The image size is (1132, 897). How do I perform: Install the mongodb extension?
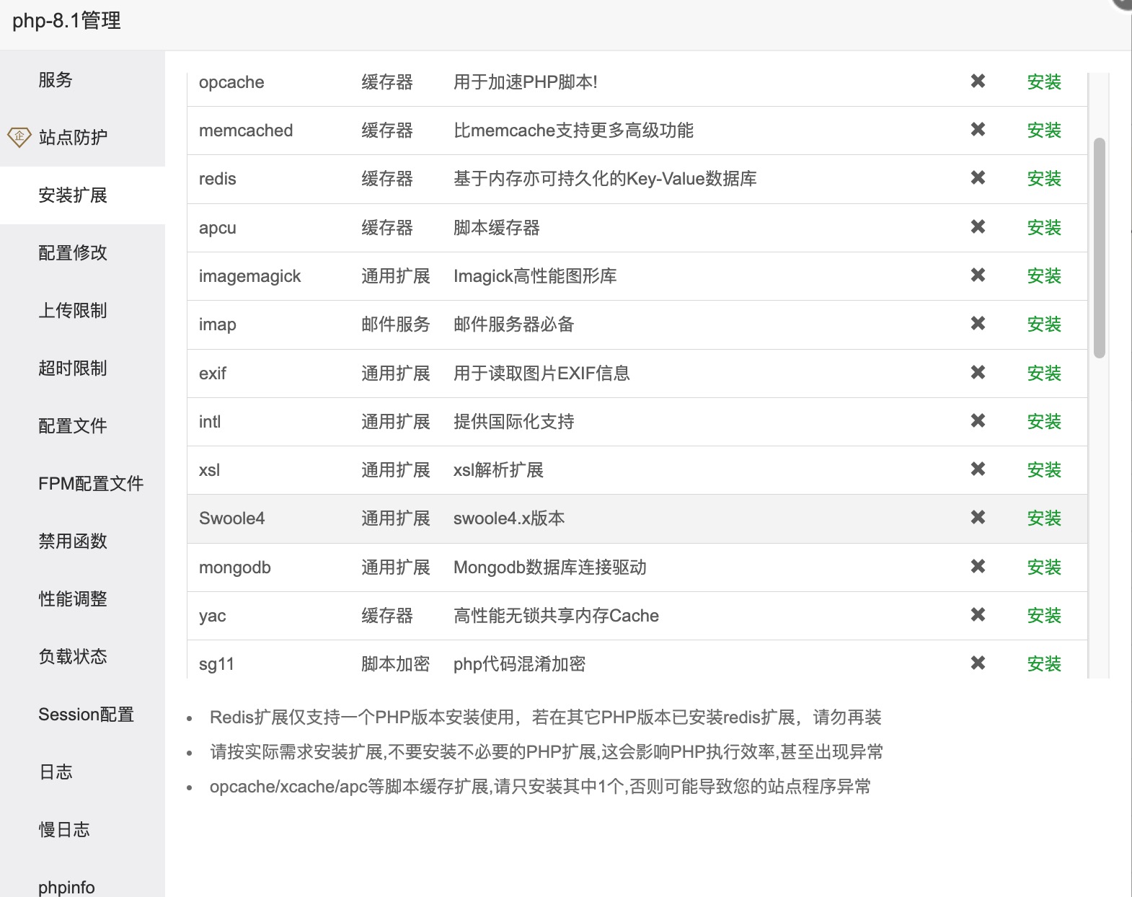pyautogui.click(x=1044, y=567)
